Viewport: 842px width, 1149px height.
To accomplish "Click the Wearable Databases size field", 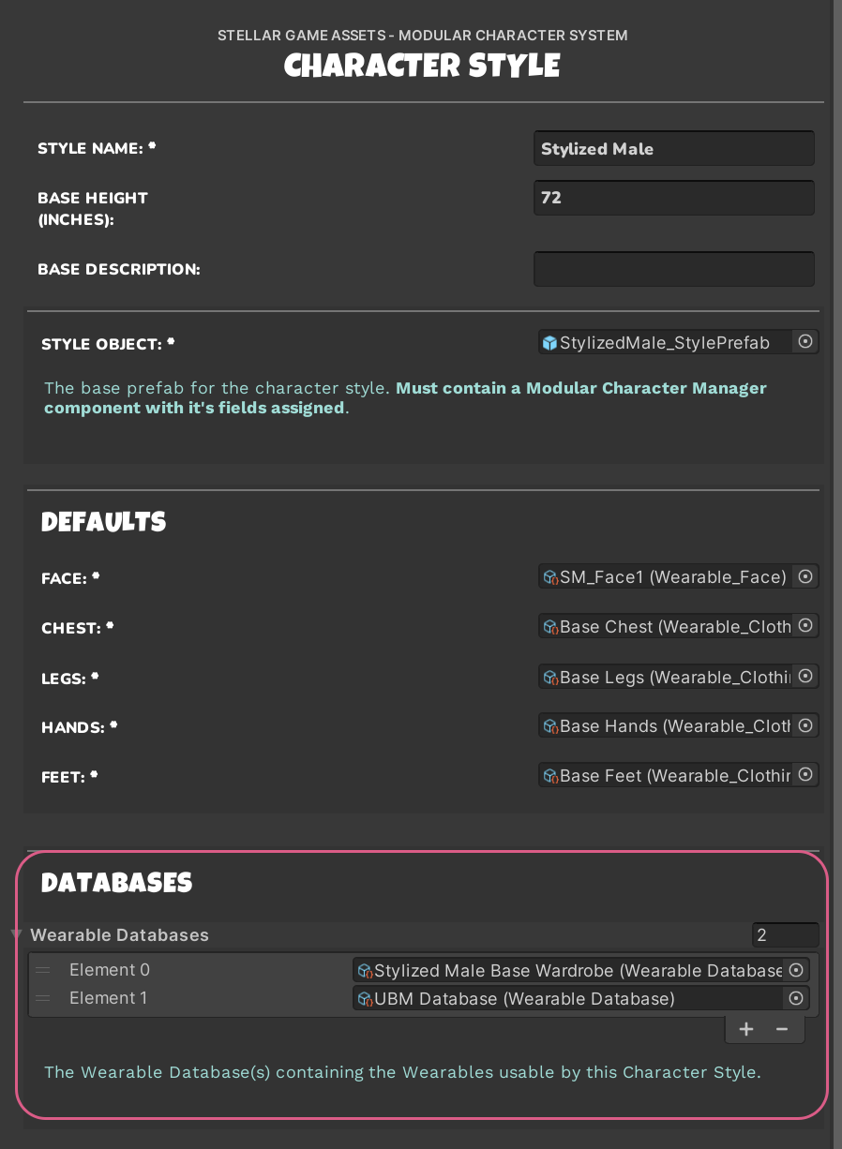I will [x=785, y=934].
